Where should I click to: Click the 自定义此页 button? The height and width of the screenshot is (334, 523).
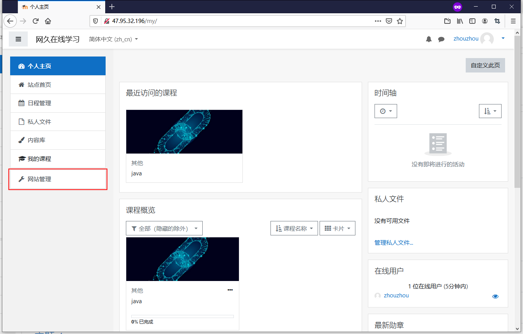coord(485,65)
